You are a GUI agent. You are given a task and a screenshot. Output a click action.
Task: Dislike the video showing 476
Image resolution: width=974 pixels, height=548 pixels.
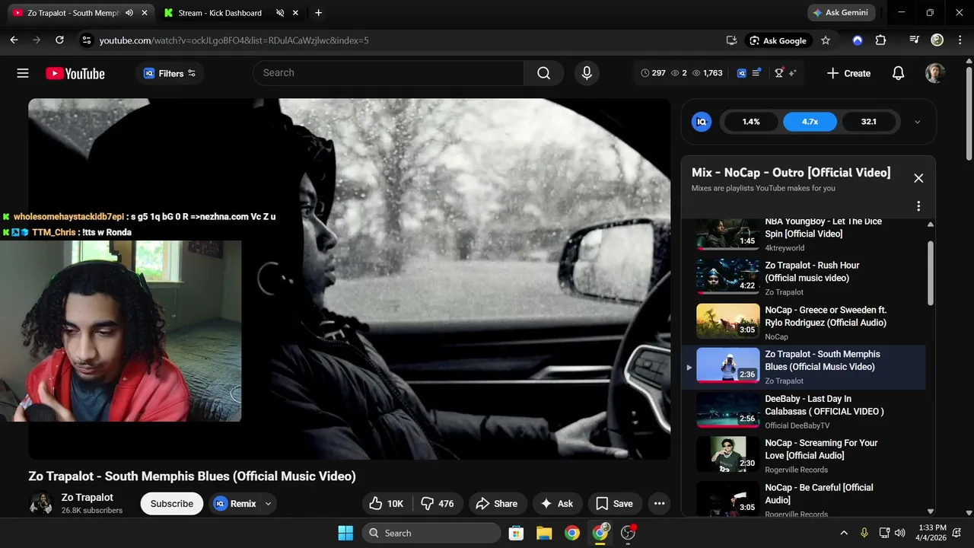pyautogui.click(x=438, y=503)
